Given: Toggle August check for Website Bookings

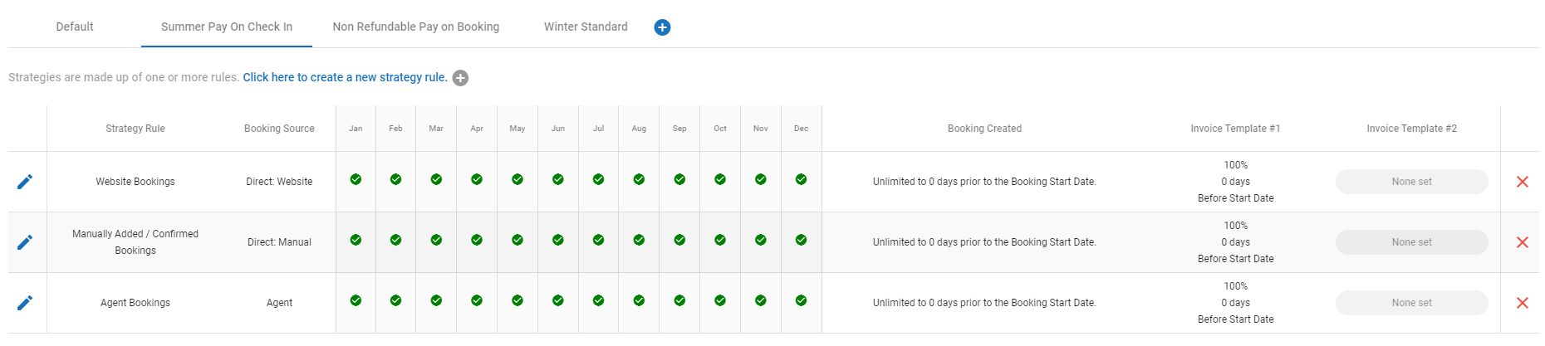Looking at the screenshot, I should tap(639, 179).
